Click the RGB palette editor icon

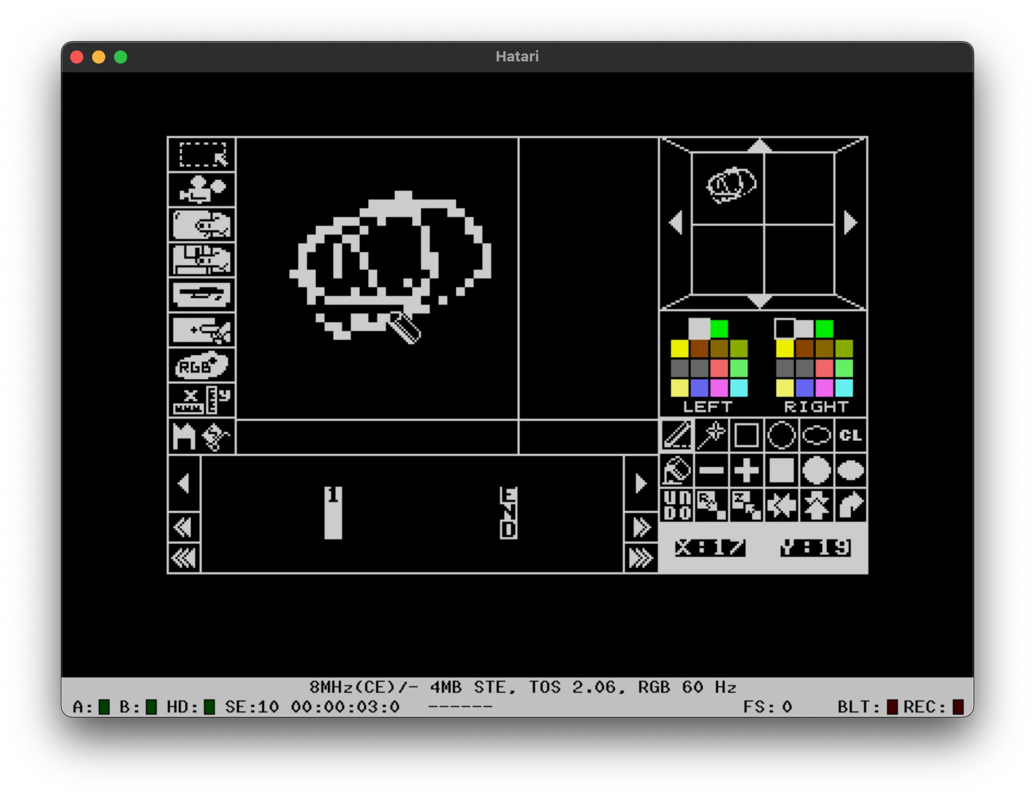202,366
